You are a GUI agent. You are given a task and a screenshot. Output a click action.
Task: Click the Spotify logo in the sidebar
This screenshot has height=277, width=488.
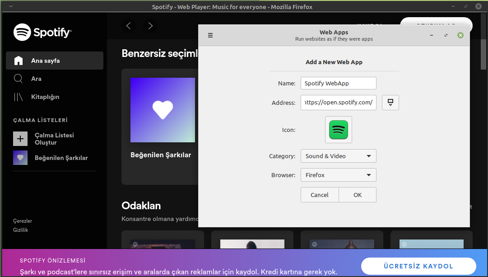(42, 32)
